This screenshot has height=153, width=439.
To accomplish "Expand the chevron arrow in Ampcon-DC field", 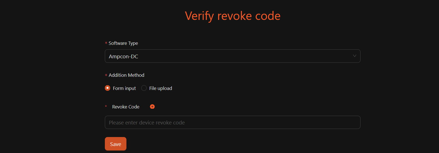I will tap(355, 56).
